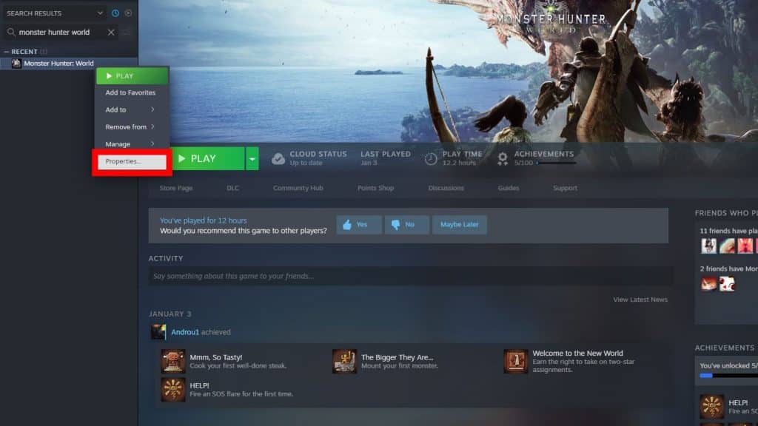This screenshot has height=426, width=758.
Task: Open the Store Page tab
Action: [x=176, y=188]
